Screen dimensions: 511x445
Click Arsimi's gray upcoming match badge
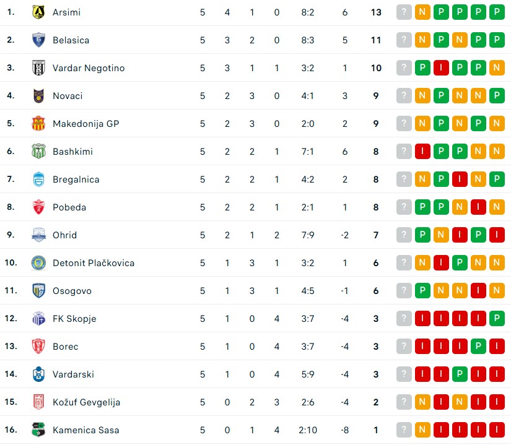[404, 12]
